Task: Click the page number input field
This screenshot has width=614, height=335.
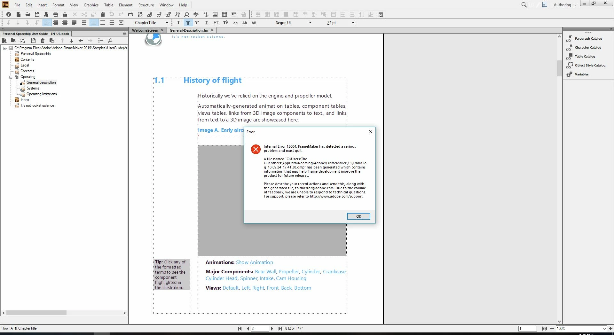Action: (260, 328)
